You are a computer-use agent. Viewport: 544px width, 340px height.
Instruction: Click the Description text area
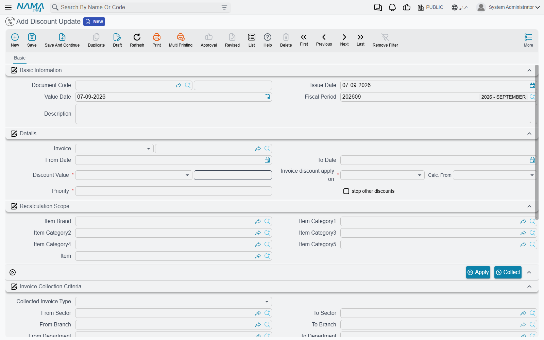pos(306,114)
